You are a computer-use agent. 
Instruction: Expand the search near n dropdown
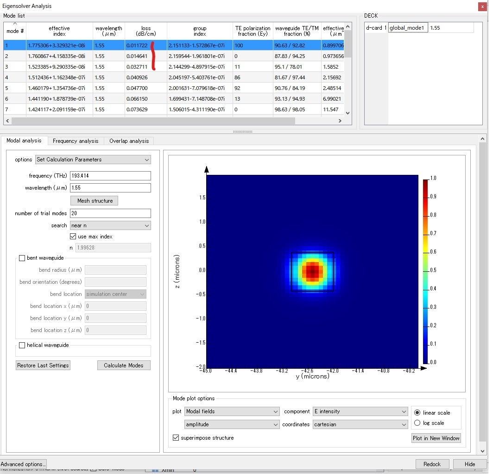(110, 225)
